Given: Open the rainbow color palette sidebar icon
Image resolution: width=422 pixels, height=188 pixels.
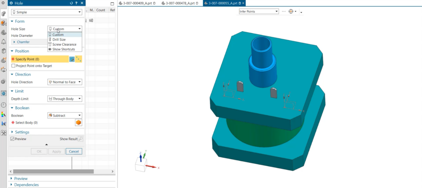Looking at the screenshot, I should (3, 115).
